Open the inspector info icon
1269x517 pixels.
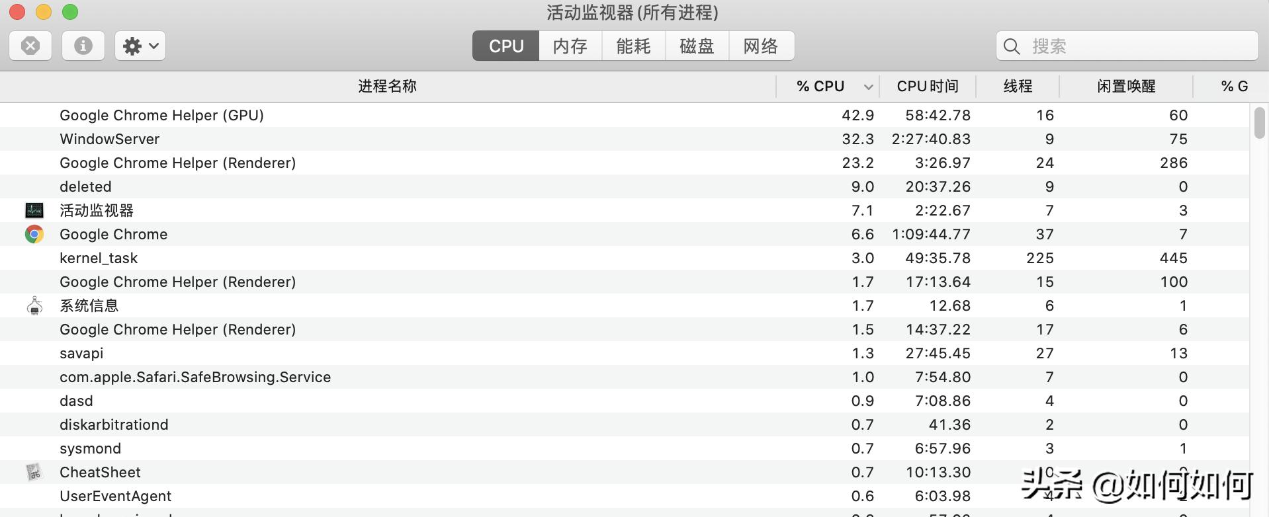click(x=83, y=45)
